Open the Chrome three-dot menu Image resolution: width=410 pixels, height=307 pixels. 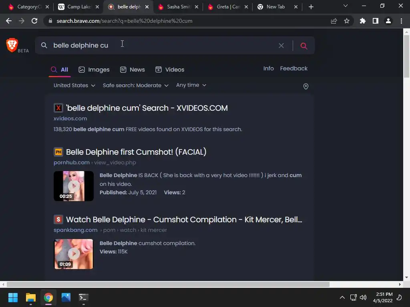[401, 21]
